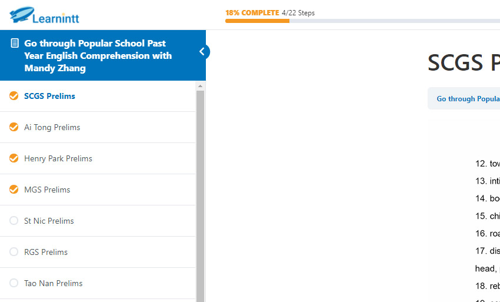
Task: Open the course title header link
Action: click(98, 55)
